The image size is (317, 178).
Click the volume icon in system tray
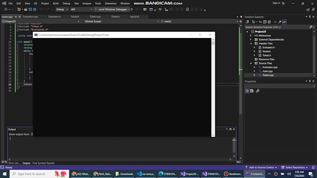(289, 174)
